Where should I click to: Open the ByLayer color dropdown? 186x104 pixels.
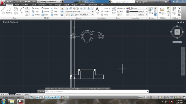pos(138,8)
